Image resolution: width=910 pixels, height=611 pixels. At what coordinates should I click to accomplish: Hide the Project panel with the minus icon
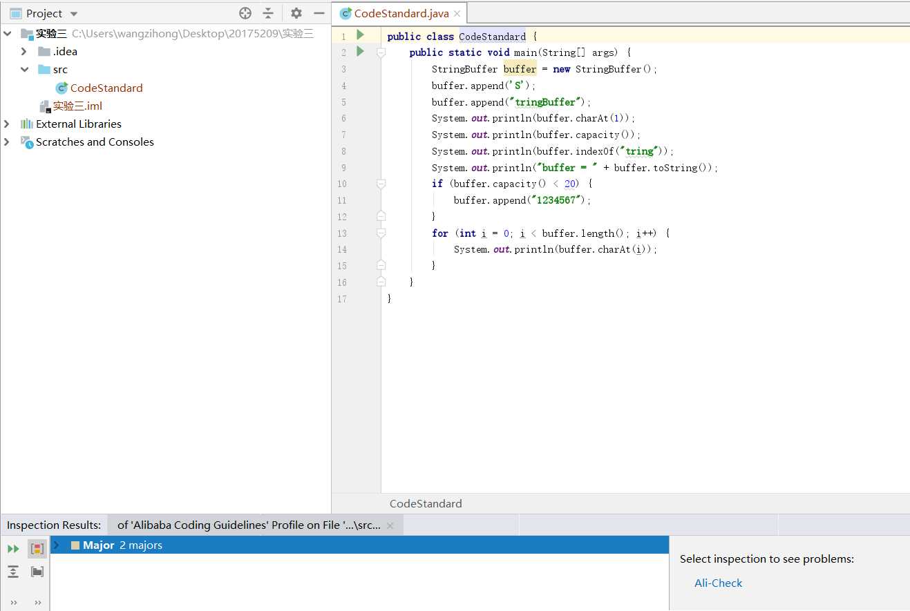coord(319,13)
